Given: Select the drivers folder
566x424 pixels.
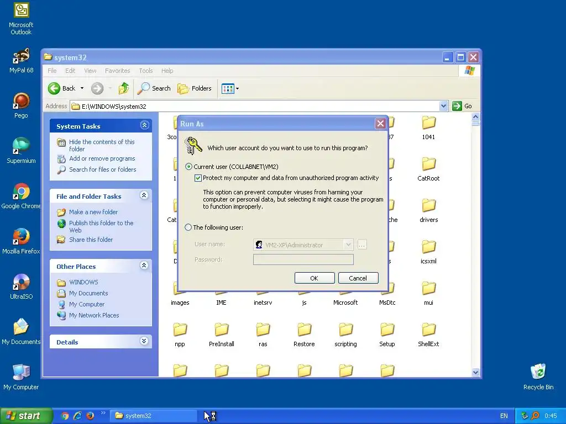Looking at the screenshot, I should [x=428, y=210].
